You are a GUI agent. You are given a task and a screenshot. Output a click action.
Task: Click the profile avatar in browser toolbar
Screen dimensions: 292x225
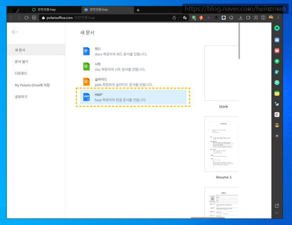(271, 18)
